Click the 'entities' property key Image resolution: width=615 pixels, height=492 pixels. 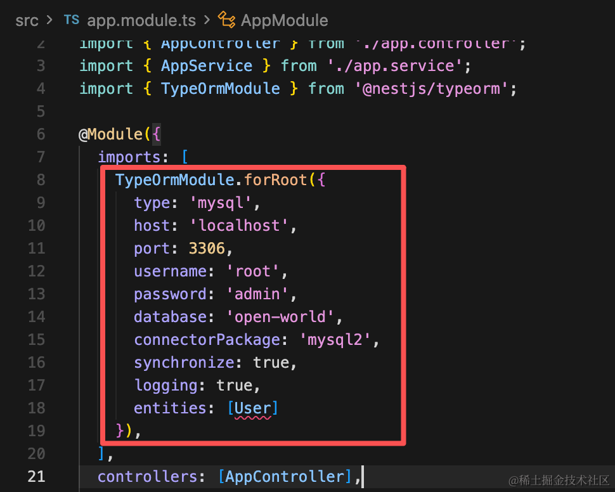170,408
